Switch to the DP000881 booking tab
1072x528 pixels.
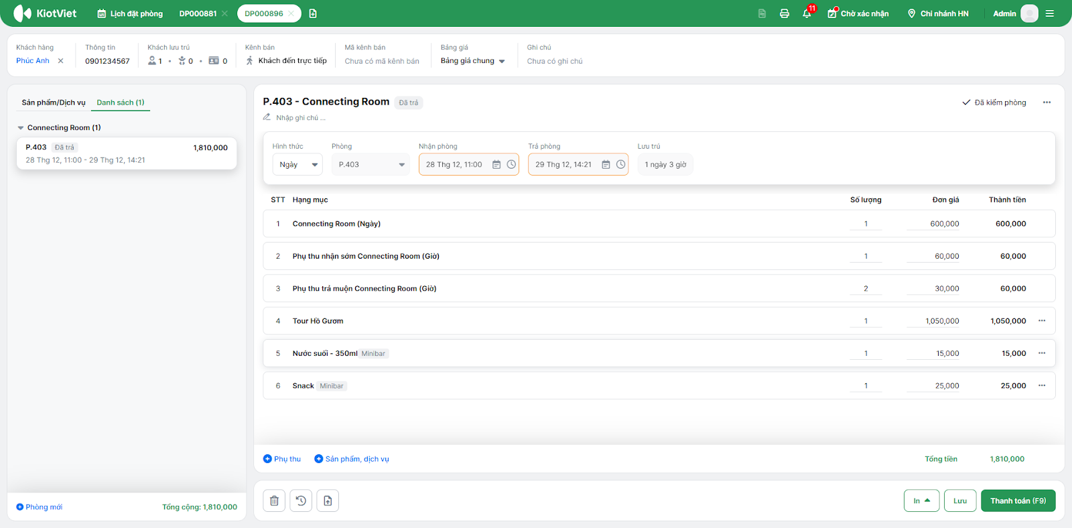[198, 13]
